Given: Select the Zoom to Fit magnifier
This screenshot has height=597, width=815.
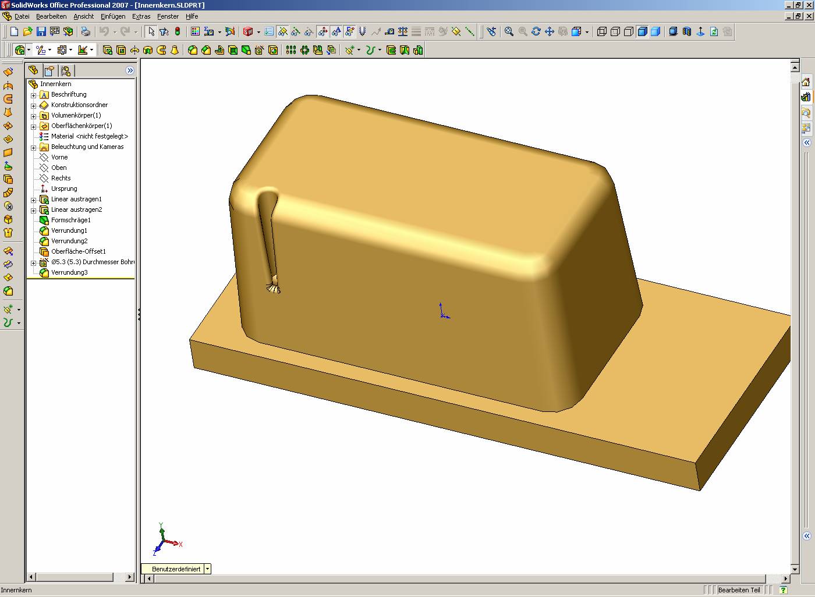Looking at the screenshot, I should coord(509,31).
